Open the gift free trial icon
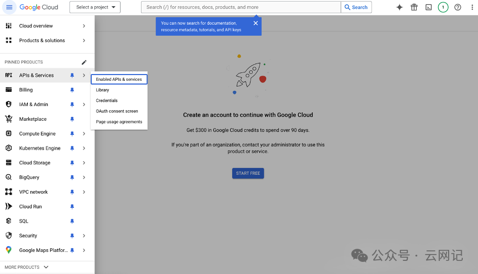The image size is (478, 274). coord(414,7)
